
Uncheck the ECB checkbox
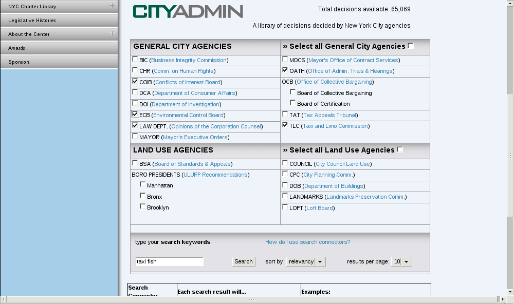click(135, 114)
